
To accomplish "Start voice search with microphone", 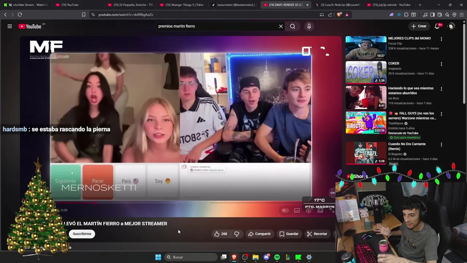I will (309, 26).
